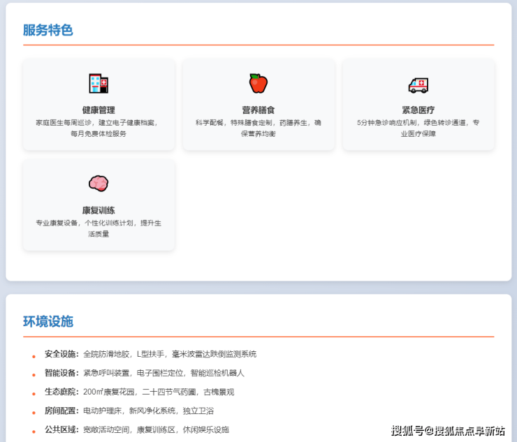The image size is (517, 442).
Task: Click the 紧急医疗 description about 5分钟急诊响应
Action: pyautogui.click(x=418, y=128)
